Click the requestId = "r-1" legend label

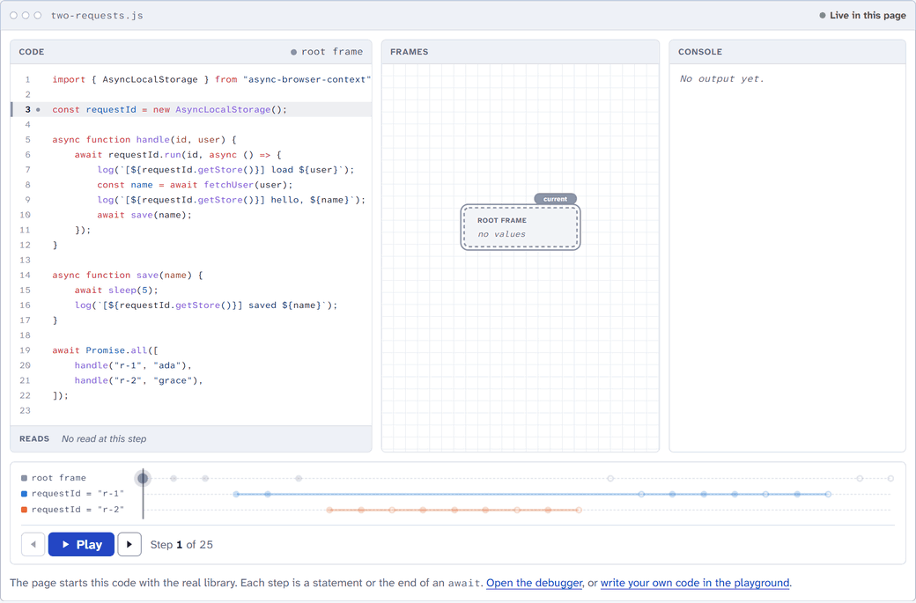[78, 494]
